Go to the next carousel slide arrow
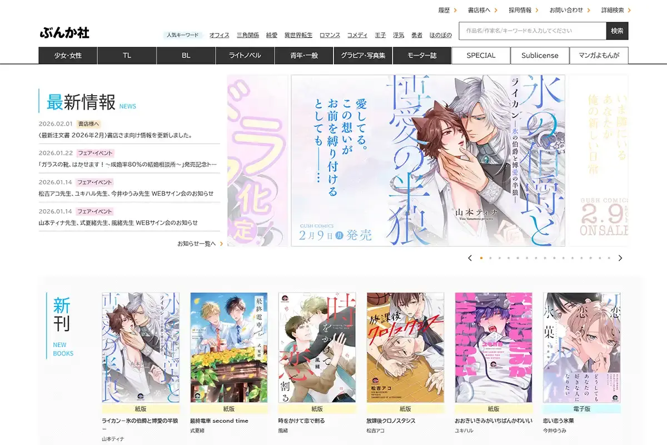Image resolution: width=667 pixels, height=445 pixels. pos(620,258)
